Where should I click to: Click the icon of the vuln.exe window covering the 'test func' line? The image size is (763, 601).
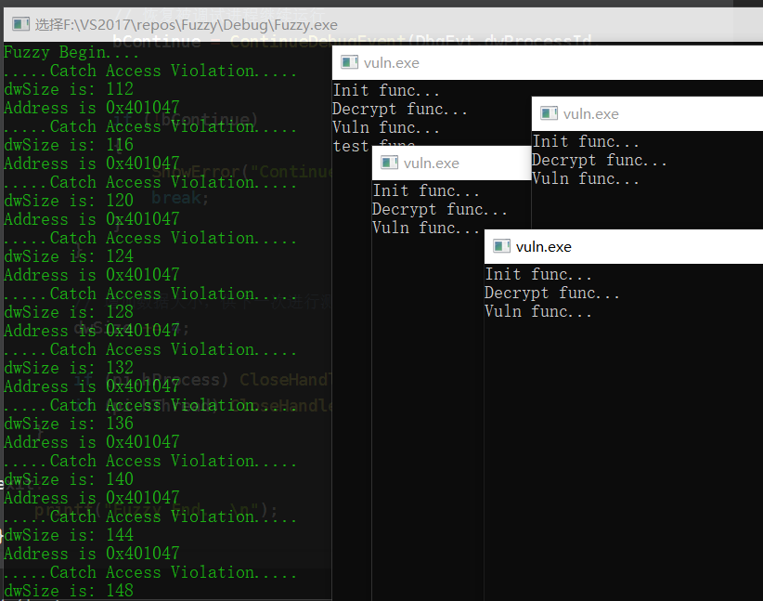(x=389, y=163)
